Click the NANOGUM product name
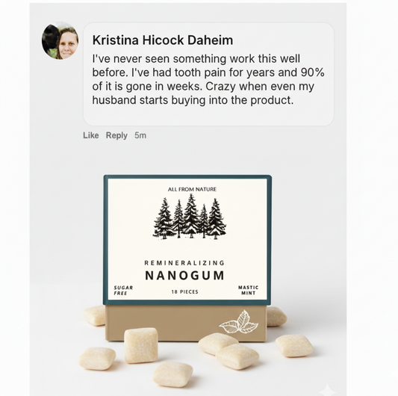 184,276
